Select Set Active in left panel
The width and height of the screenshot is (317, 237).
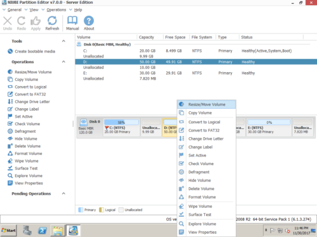(x=20, y=116)
